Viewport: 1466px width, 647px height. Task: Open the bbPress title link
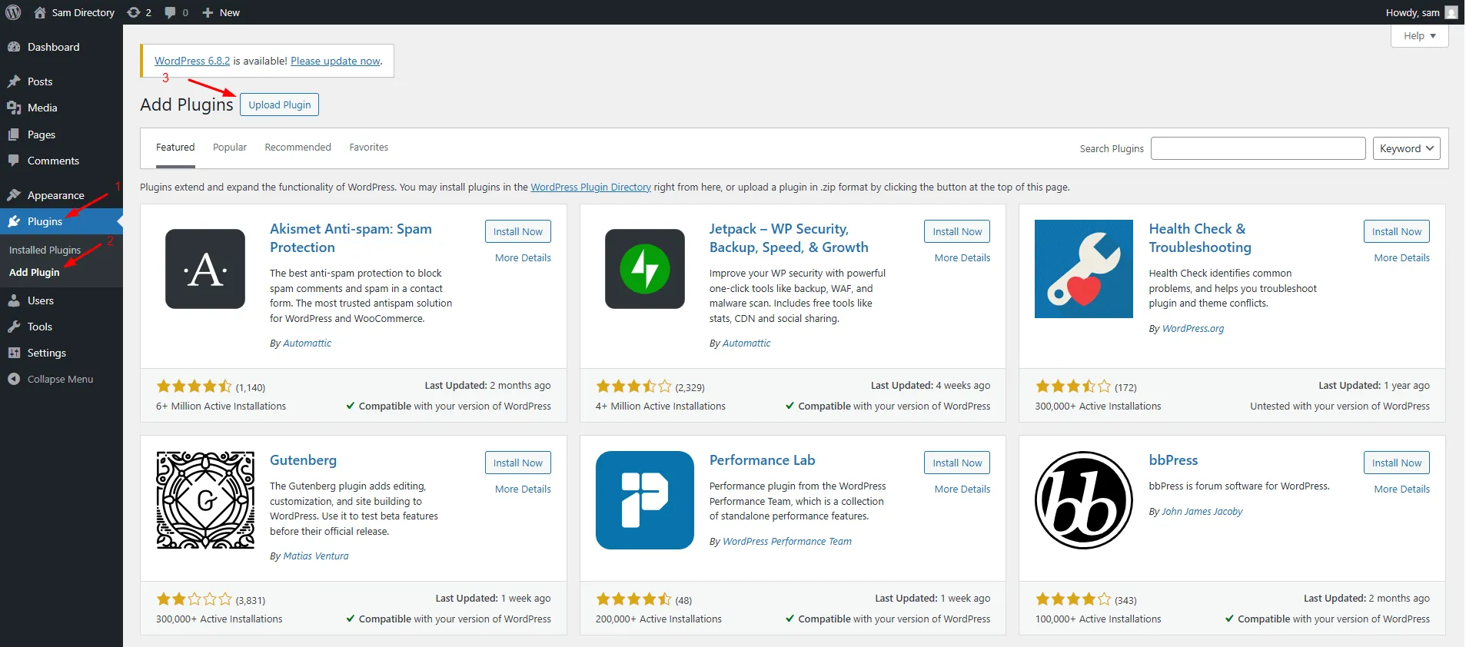point(1173,460)
